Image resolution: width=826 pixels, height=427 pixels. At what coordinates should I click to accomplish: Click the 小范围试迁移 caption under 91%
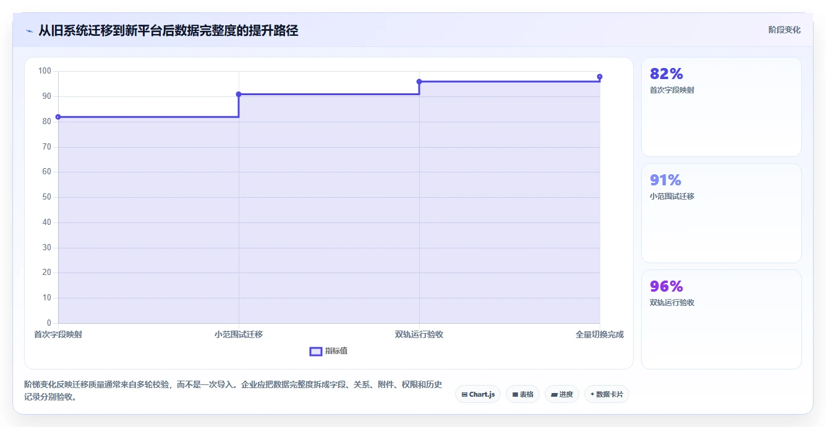(672, 197)
